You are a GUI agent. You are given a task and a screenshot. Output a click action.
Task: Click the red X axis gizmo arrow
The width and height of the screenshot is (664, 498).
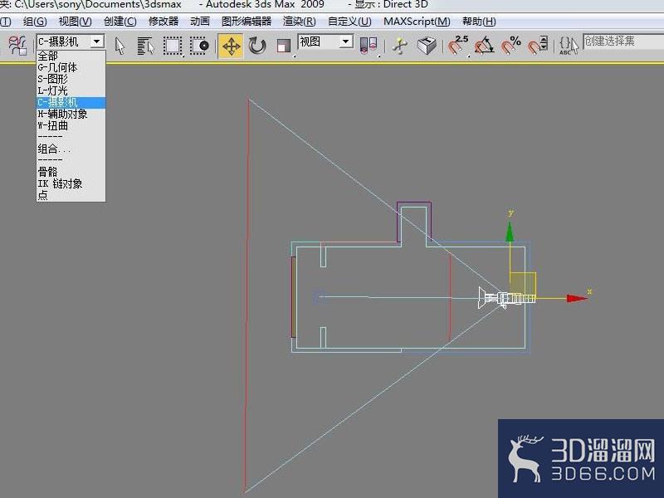577,298
